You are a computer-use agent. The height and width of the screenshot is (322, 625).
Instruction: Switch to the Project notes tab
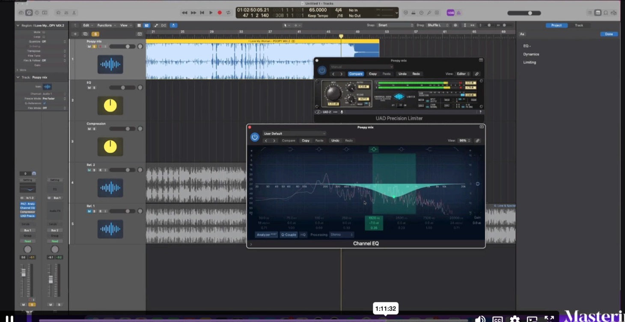click(556, 25)
